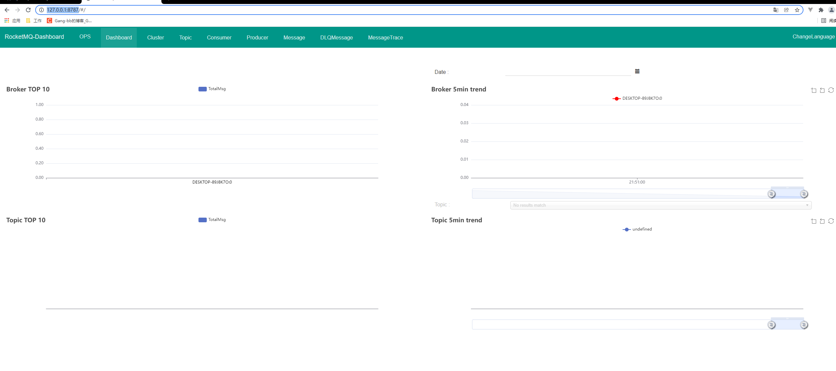This screenshot has height=371, width=836.
Task: Click the Topic 5min trend heading
Action: [457, 220]
